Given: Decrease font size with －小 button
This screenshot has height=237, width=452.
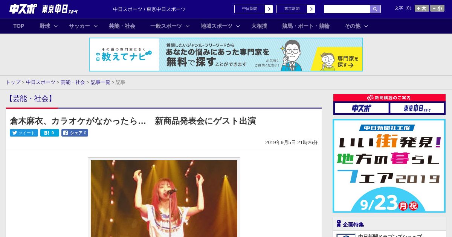Looking at the screenshot, I should click(x=437, y=8).
